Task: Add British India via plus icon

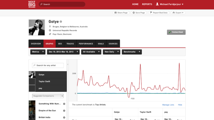Action: point(64,117)
